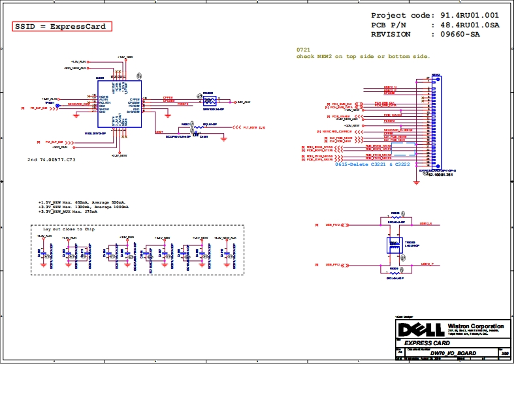Select the large square IC chip symbol

coord(120,104)
